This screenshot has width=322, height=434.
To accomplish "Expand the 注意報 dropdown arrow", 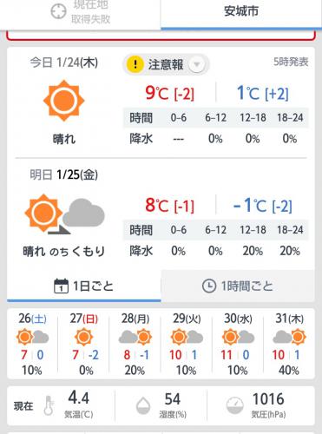I will coord(197,64).
